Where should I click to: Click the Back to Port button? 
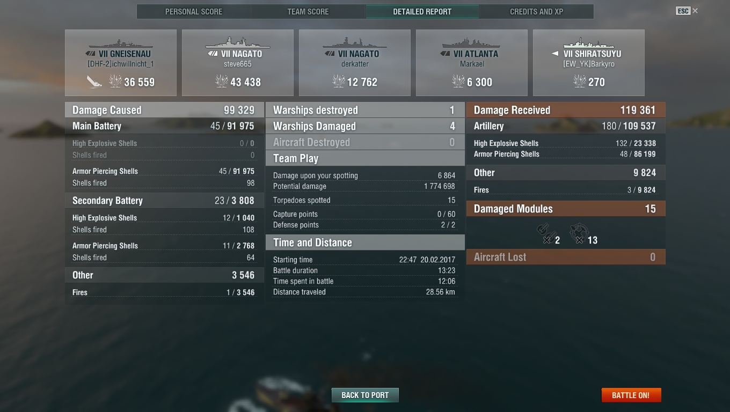tap(365, 395)
